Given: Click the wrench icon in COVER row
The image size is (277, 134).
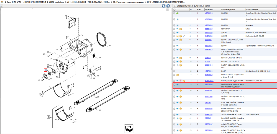Looking at the screenshot, I should (x=184, y=36).
